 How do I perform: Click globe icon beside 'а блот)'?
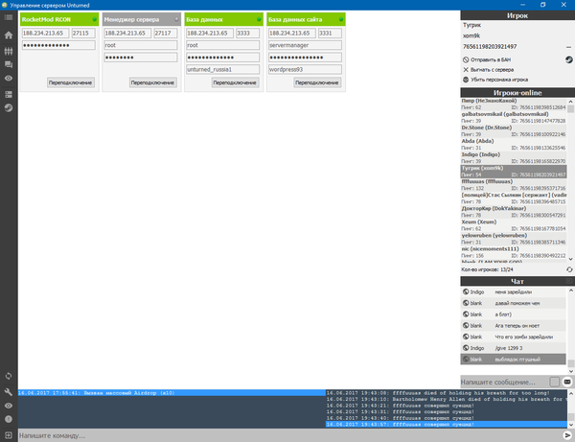[x=466, y=314]
